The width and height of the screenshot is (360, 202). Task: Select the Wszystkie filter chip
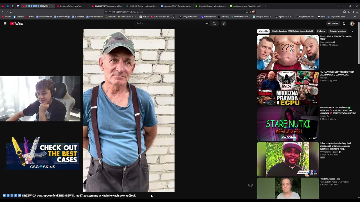click(263, 31)
